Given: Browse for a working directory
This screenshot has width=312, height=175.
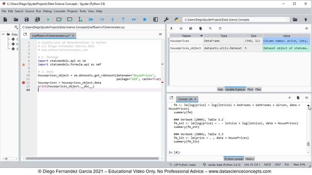Looking at the screenshot, I should 295,19.
